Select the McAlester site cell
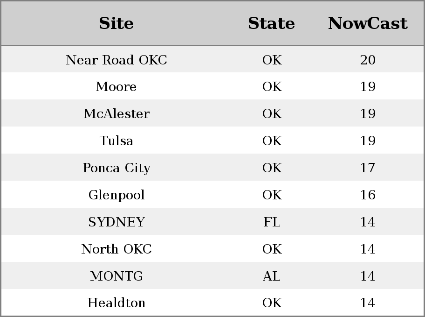The width and height of the screenshot is (425, 317). click(x=117, y=113)
